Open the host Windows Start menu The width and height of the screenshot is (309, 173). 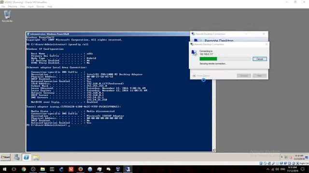(4, 169)
